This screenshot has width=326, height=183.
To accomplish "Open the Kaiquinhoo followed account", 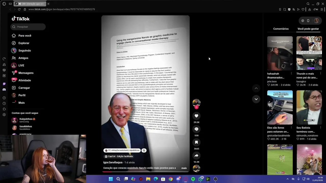I will [x=23, y=120].
